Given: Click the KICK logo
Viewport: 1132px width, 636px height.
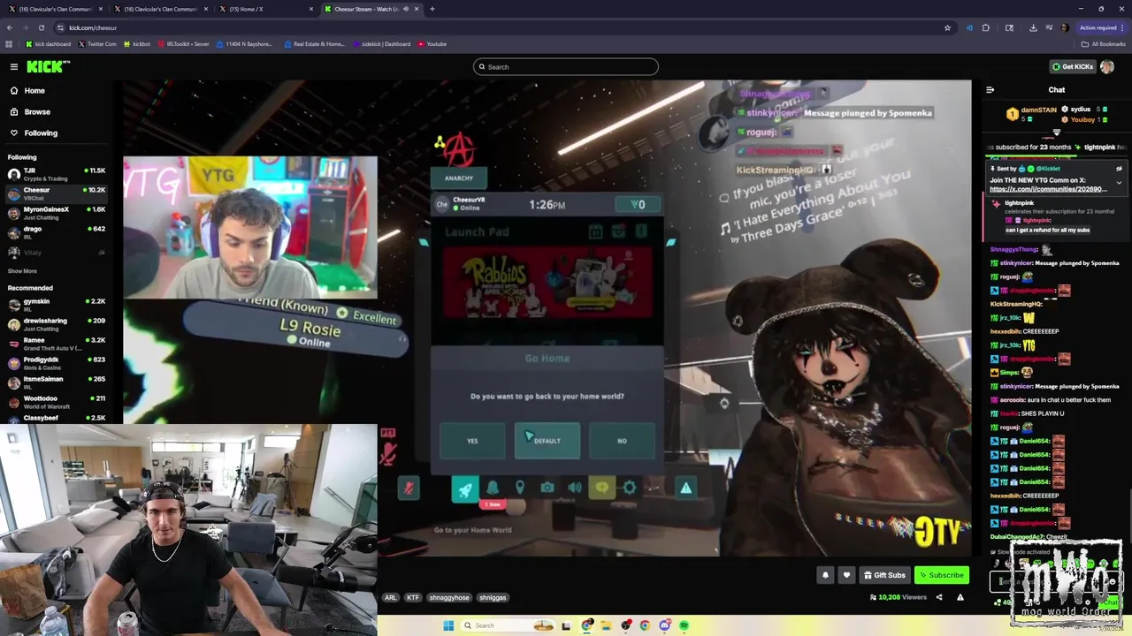Looking at the screenshot, I should click(x=48, y=66).
